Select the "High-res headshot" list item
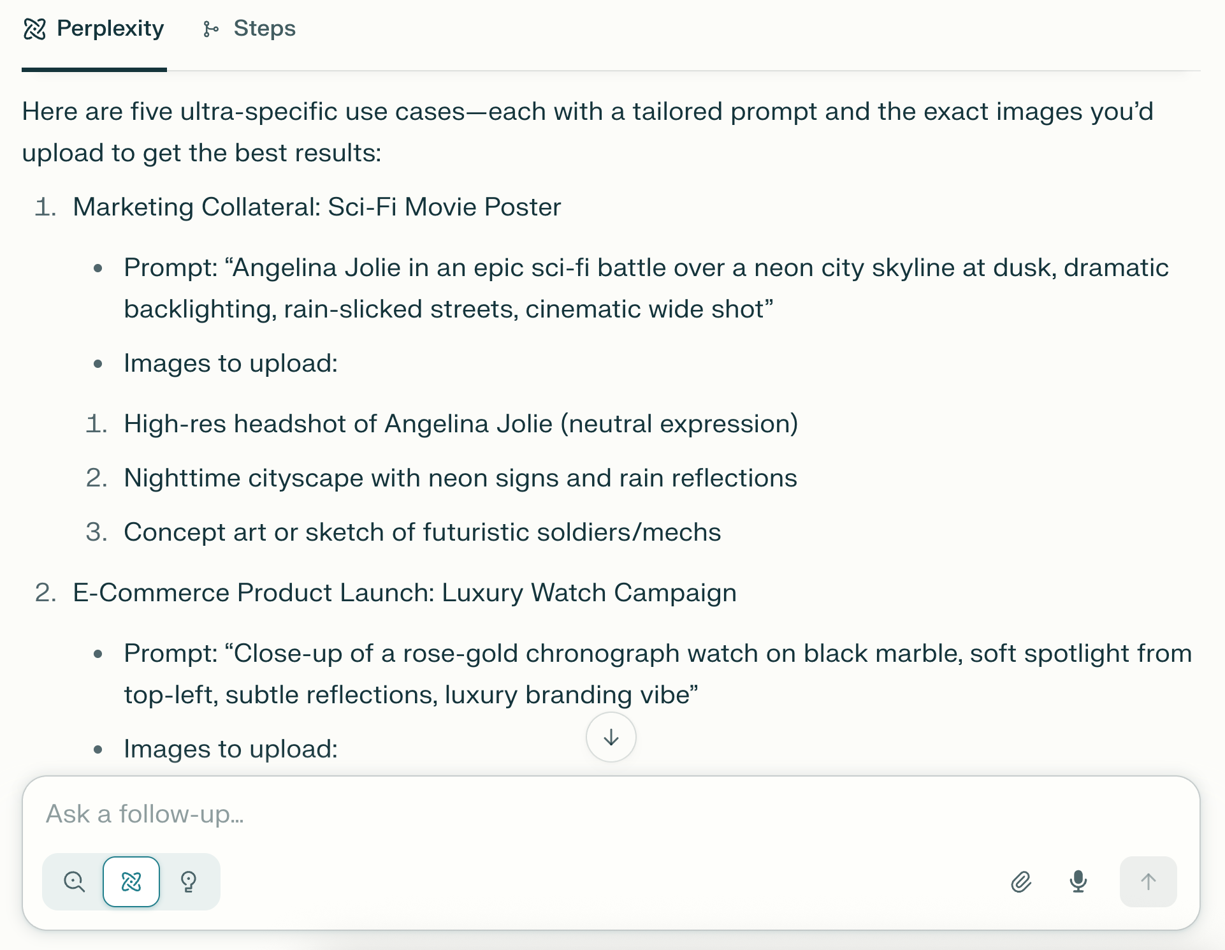Viewport: 1225px width, 950px height. pos(461,424)
